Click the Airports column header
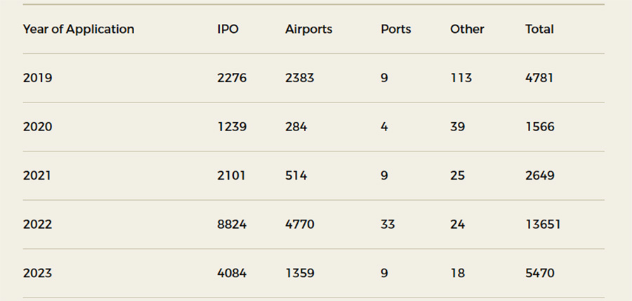The image size is (632, 301). (308, 29)
